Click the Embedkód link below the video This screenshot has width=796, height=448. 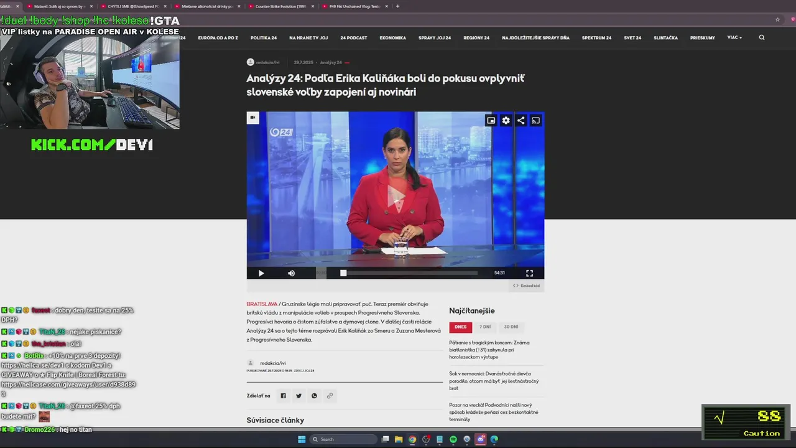coord(526,286)
